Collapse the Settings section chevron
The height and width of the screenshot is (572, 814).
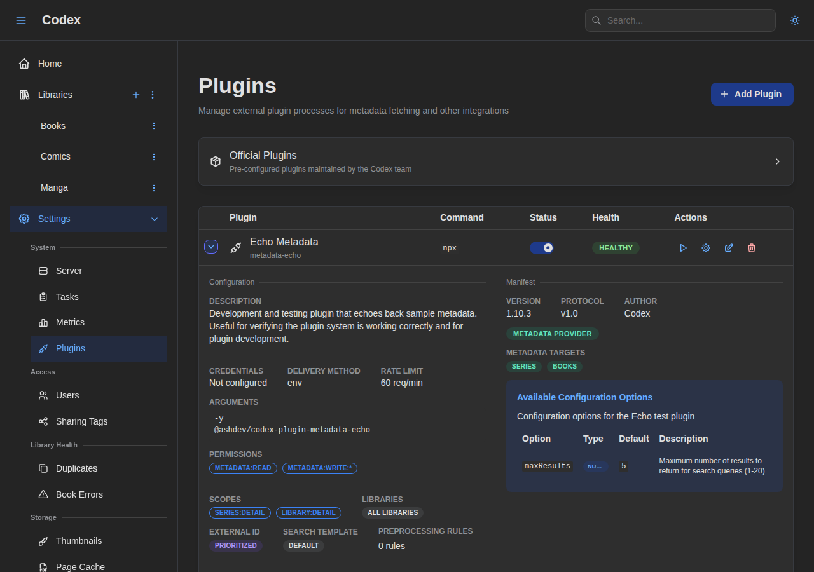(x=154, y=219)
